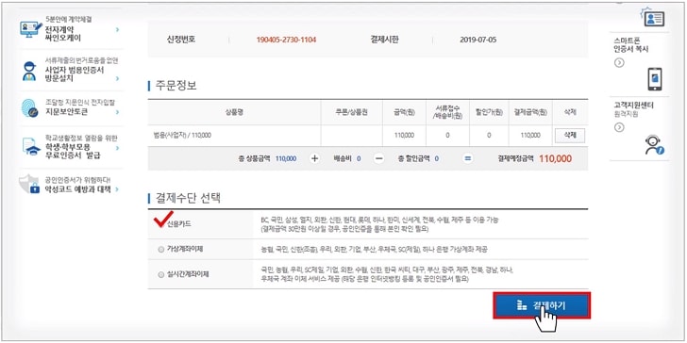Click the 서류접수/배송비(원) column header
This screenshot has height=343, width=687.
coord(447,112)
